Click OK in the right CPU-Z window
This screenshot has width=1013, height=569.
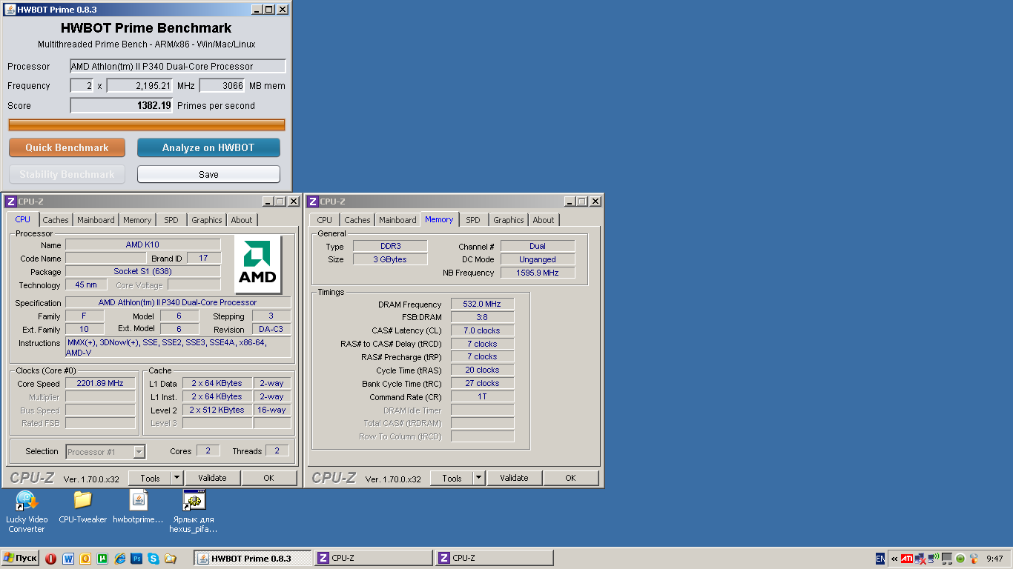pyautogui.click(x=570, y=478)
